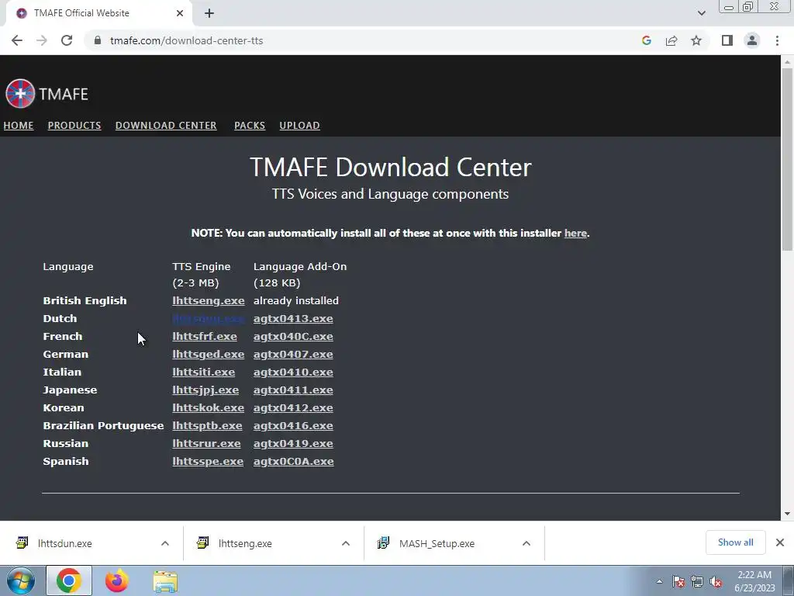Screen dimensions: 794x596
Task: Open downloaded lhttseng.exe in download bar
Action: (x=245, y=543)
